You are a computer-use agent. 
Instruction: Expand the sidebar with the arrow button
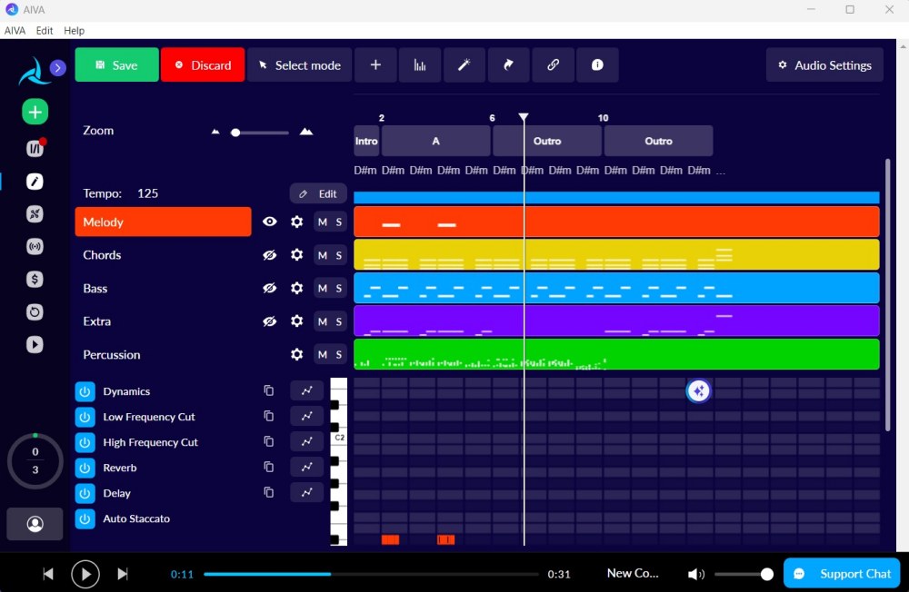coord(57,68)
